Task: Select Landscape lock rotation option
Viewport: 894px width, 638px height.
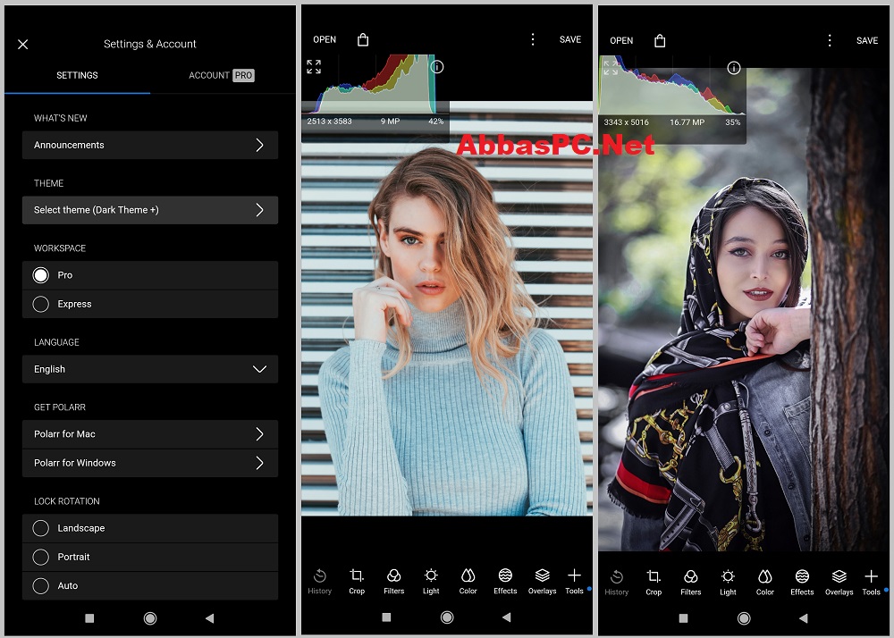Action: point(40,528)
